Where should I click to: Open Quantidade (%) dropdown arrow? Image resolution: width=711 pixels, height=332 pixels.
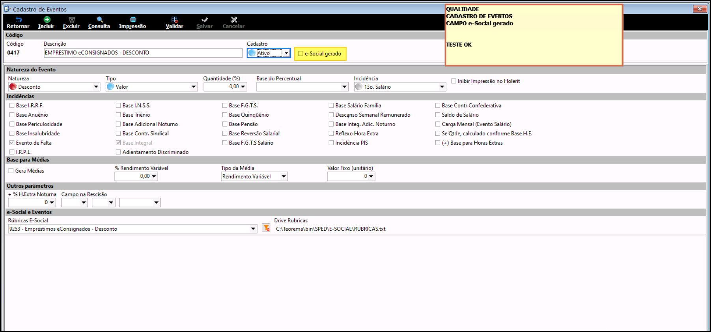pyautogui.click(x=243, y=87)
